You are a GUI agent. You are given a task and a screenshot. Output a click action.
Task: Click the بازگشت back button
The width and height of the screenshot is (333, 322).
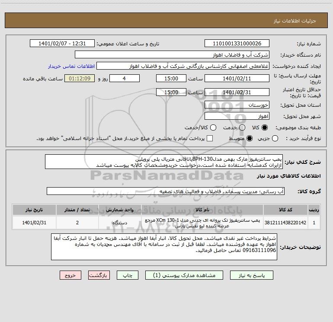click(99, 275)
